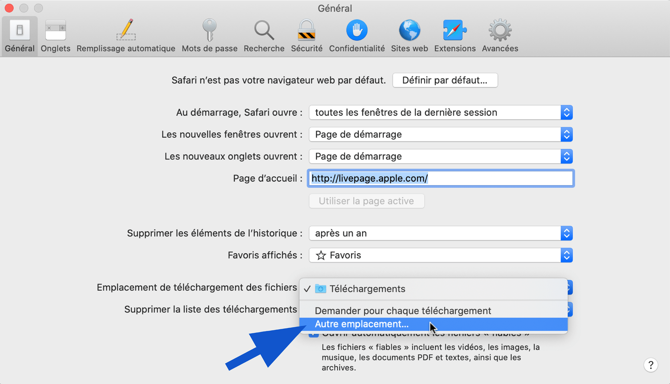Screen dimensions: 670x384
Task: Switch to the Onglets preferences pane
Action: tap(56, 36)
